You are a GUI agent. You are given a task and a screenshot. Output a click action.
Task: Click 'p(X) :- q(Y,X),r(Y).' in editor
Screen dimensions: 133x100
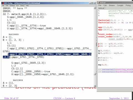click(x=111, y=46)
